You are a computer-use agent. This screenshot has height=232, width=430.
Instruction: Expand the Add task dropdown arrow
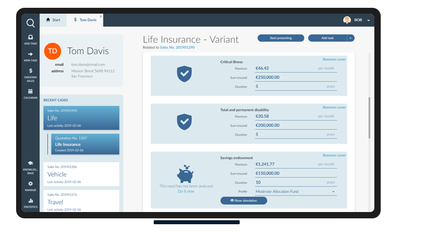[x=350, y=38]
